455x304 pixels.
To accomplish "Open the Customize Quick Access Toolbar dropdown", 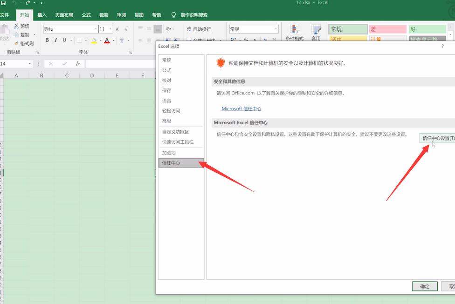I will (41, 3).
